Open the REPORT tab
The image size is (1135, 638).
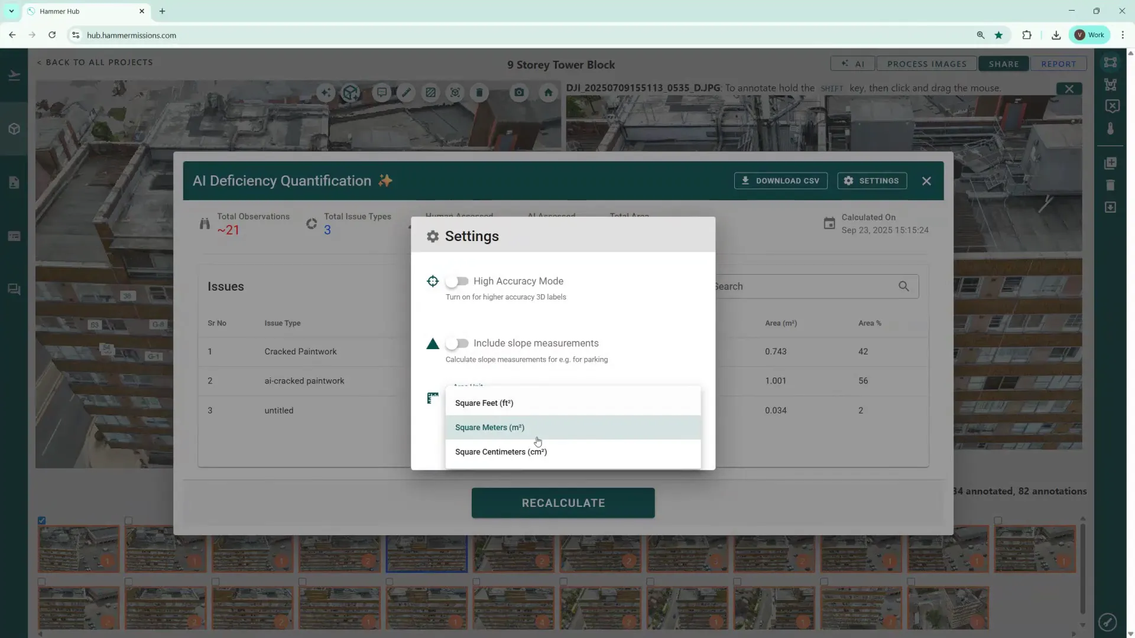(x=1058, y=64)
